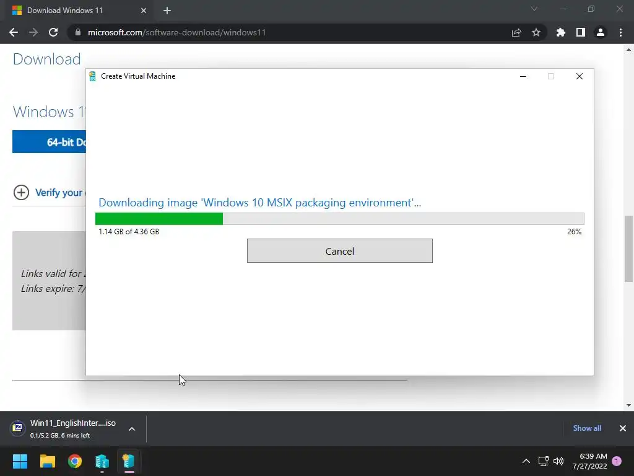Show all downloads

pyautogui.click(x=587, y=428)
